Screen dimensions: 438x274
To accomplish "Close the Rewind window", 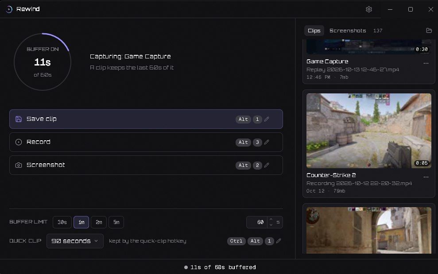I will click(431, 9).
